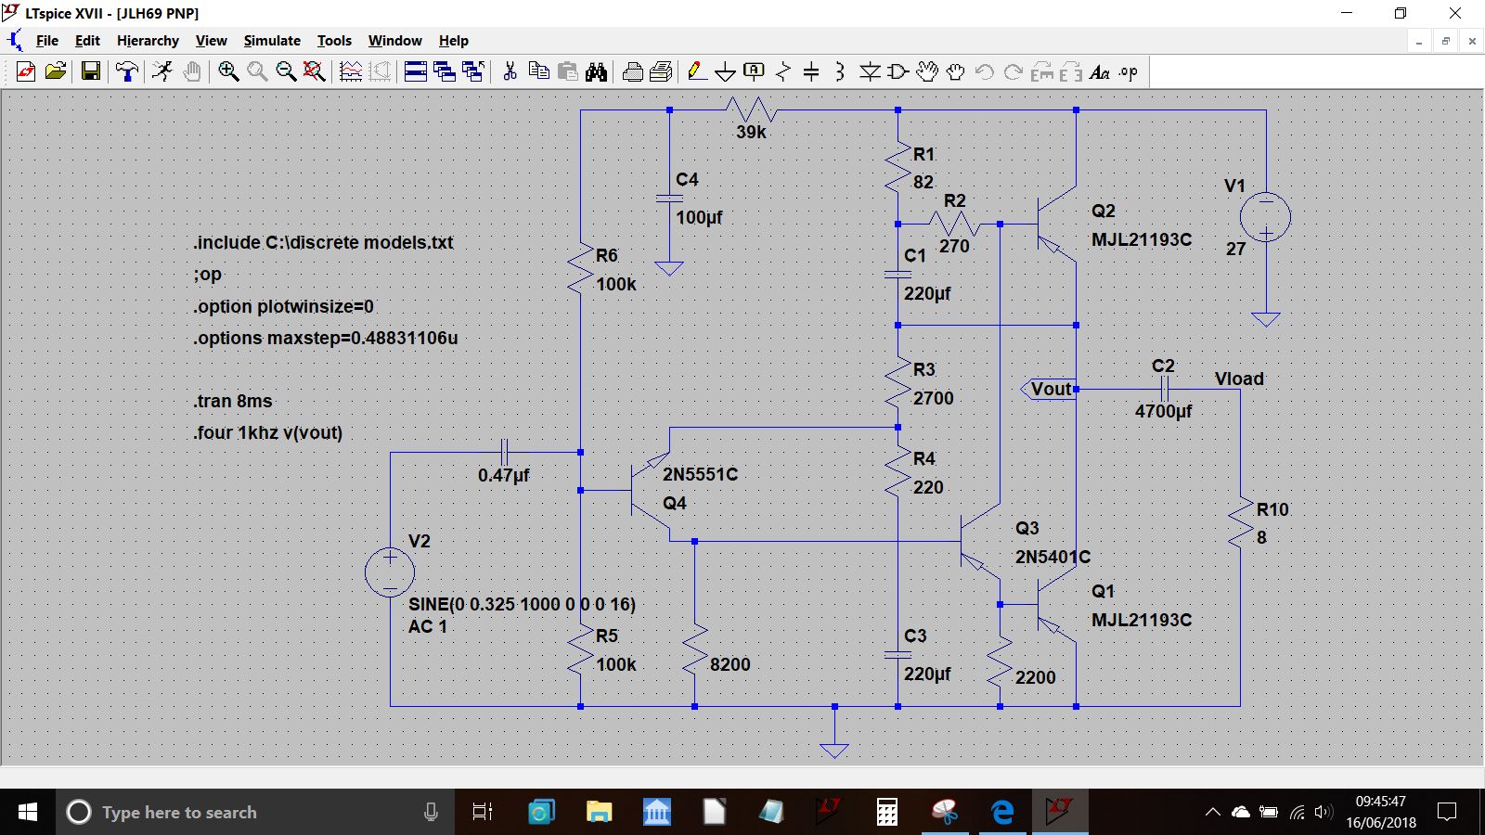Image resolution: width=1485 pixels, height=835 pixels.
Task: Run the simulation with the running man
Action: tap(162, 71)
